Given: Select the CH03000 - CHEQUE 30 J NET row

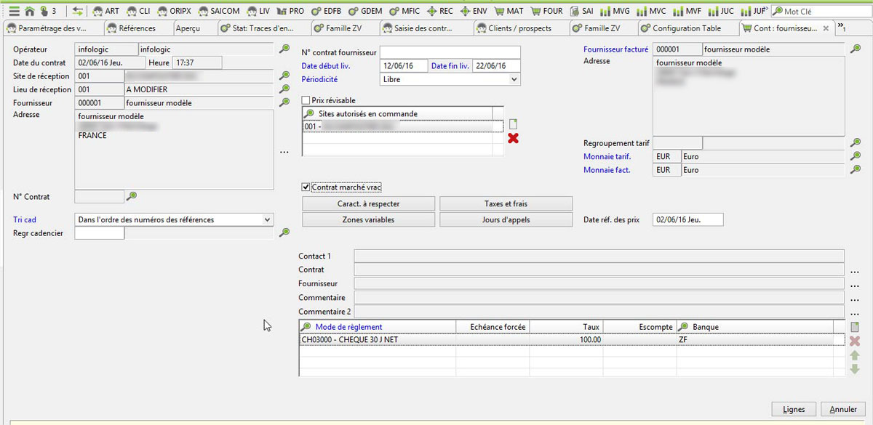Looking at the screenshot, I should click(573, 339).
